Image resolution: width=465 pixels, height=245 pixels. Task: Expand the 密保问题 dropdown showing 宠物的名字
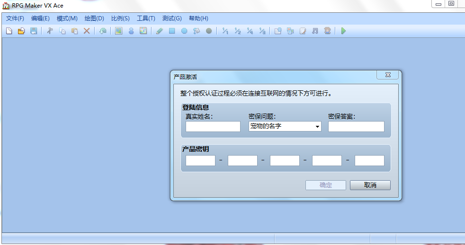pos(285,126)
